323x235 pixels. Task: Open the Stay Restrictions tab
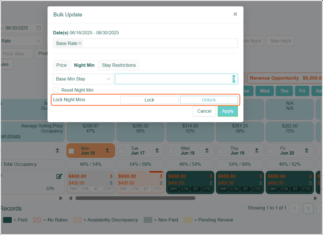tap(119, 65)
